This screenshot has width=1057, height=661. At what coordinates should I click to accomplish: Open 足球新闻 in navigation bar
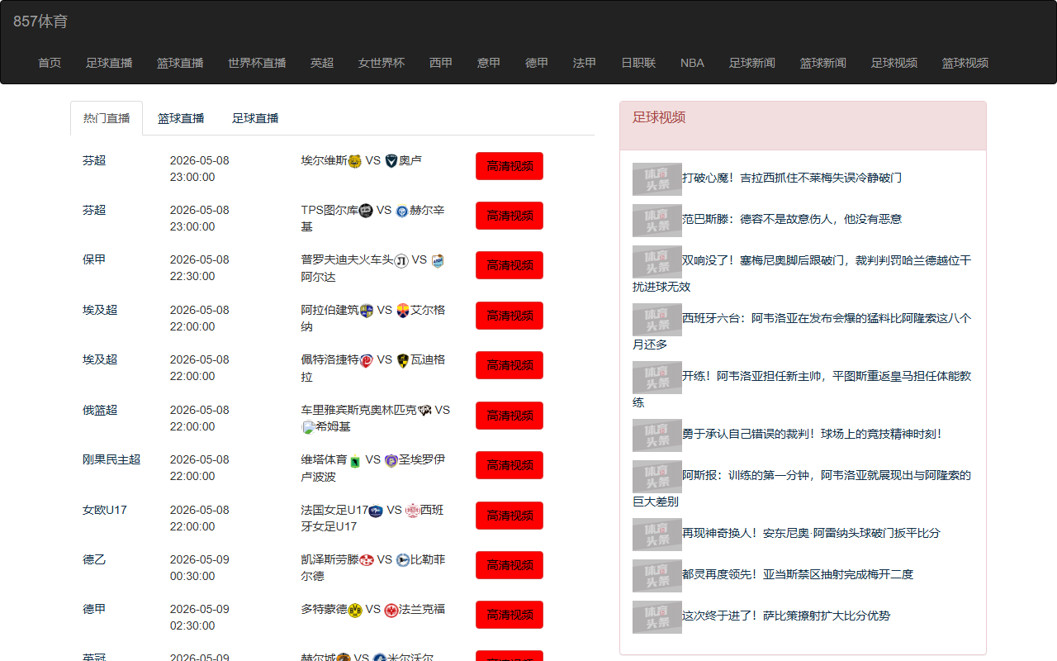(x=752, y=63)
